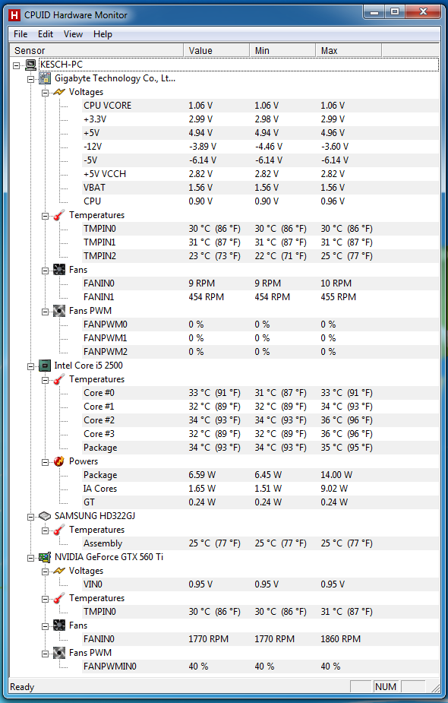Collapse the KESCH-PC root tree node
Image resolution: width=448 pixels, height=703 pixels.
17,65
